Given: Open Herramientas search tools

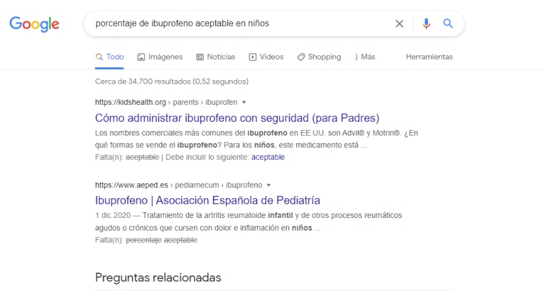Looking at the screenshot, I should tap(429, 57).
